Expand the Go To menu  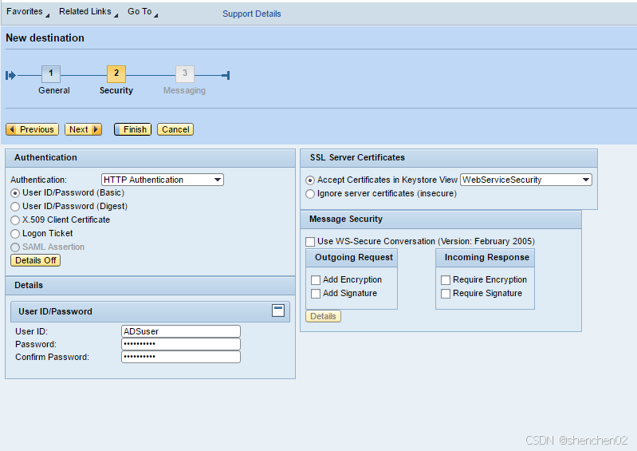[142, 12]
